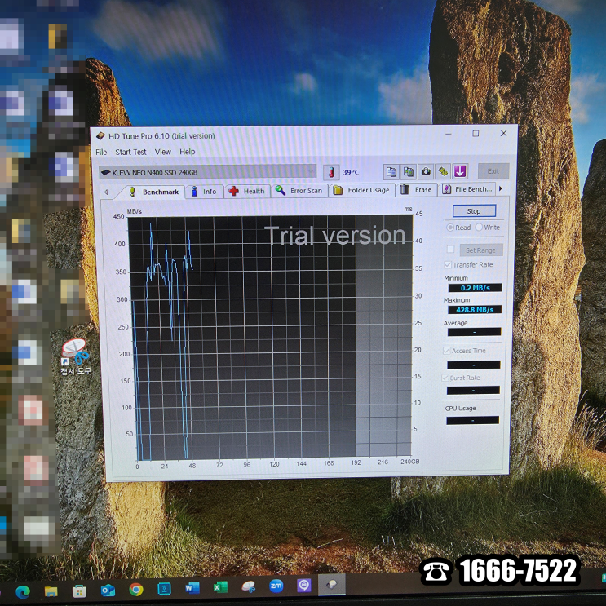606x606 pixels.
Task: Open Microsoft Store from the taskbar
Action: [79, 591]
